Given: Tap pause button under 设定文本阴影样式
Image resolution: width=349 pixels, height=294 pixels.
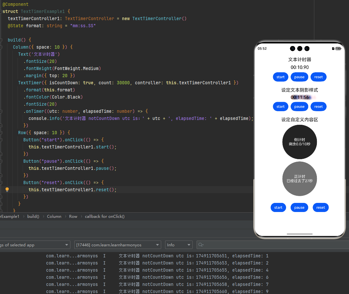Looking at the screenshot, I should coord(299,107).
